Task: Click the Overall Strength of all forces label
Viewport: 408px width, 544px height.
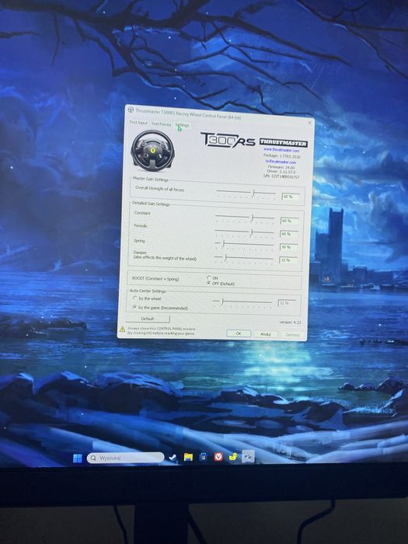Action: pos(159,189)
